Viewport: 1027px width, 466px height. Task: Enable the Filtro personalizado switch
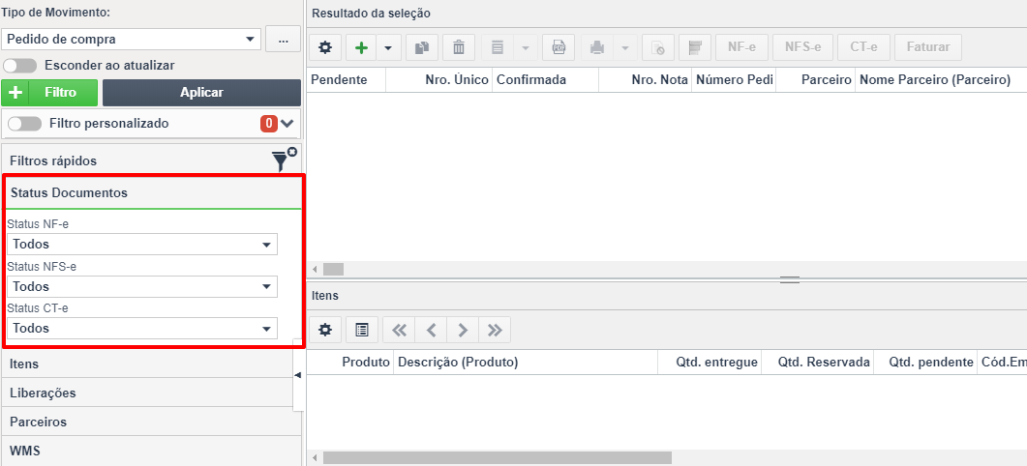pos(24,123)
